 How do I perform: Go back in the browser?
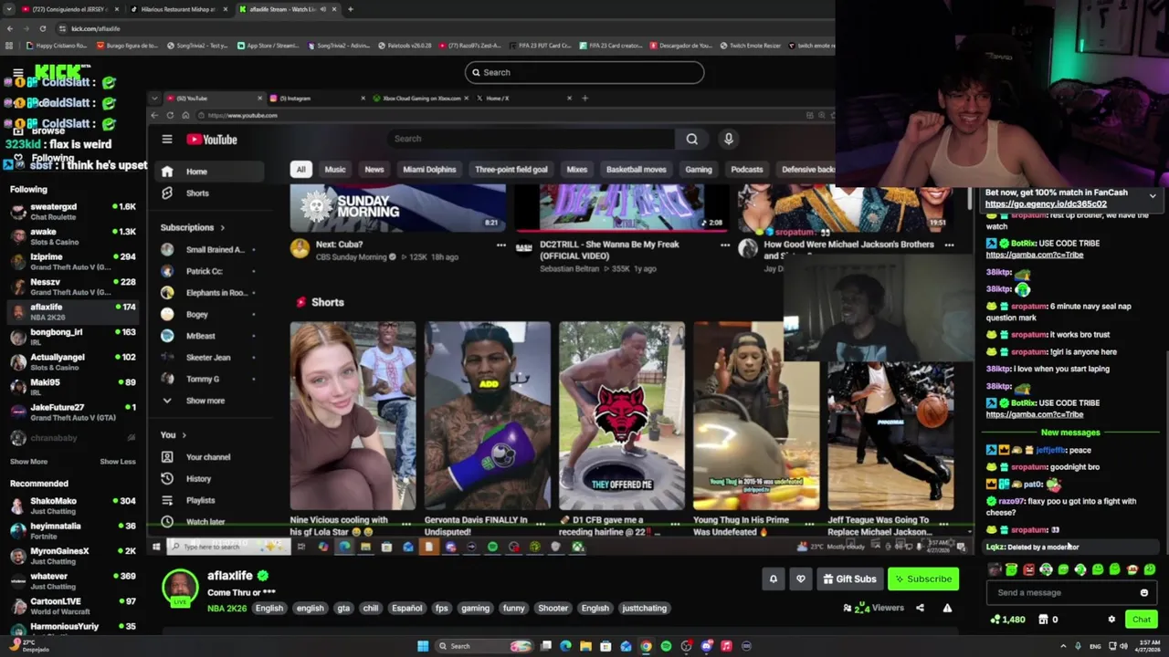tap(10, 28)
